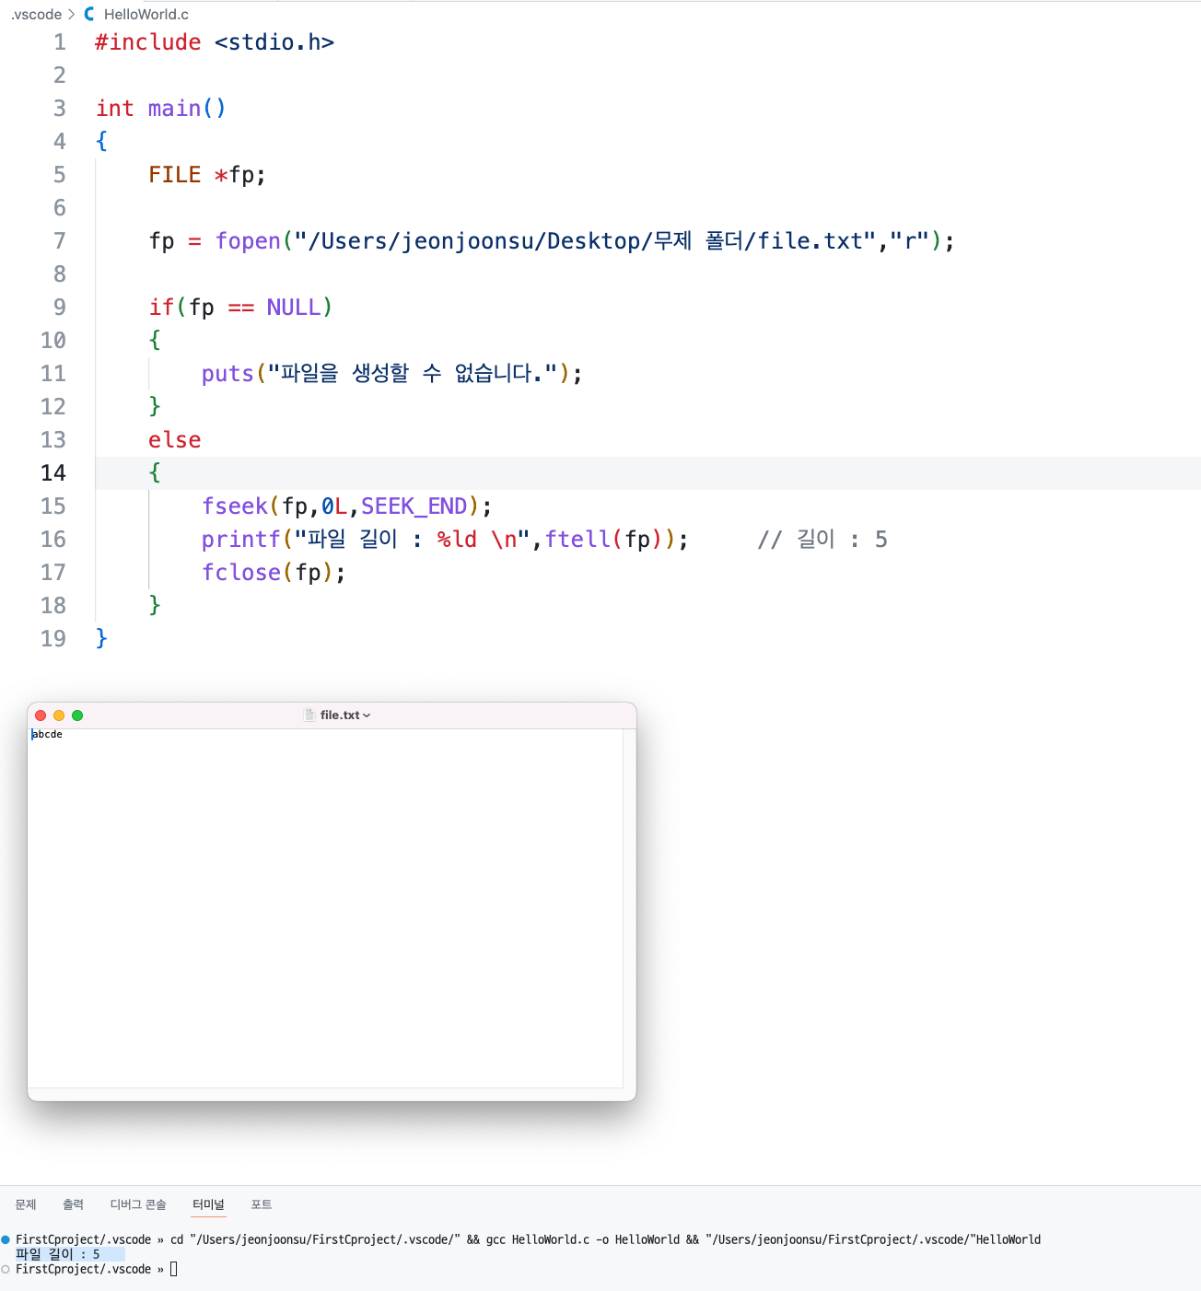Close the file.txt window with red button

[x=41, y=715]
